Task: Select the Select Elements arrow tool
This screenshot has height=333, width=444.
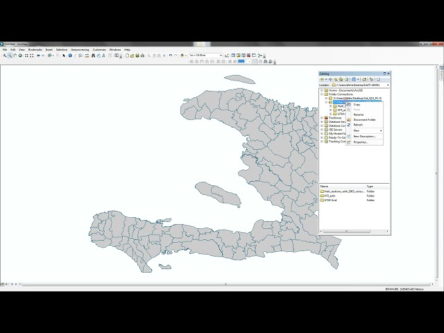Action: point(64,55)
